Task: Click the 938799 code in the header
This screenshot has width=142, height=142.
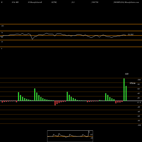Action: (x=95, y=2)
